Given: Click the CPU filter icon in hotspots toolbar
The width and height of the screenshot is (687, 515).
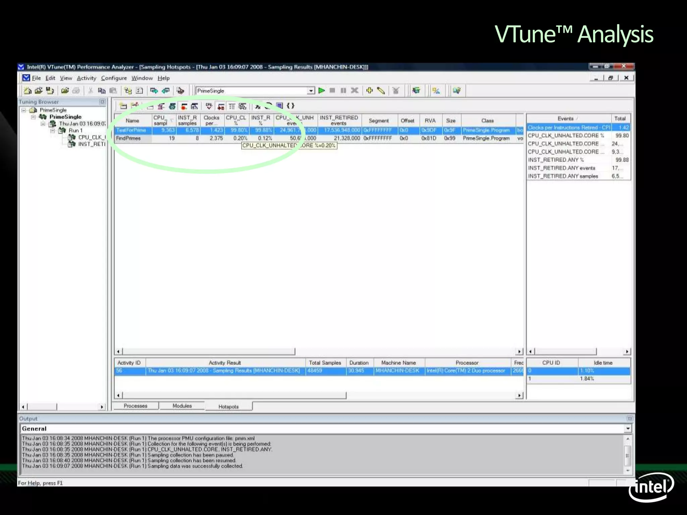Looking at the screenshot, I should pyautogui.click(x=209, y=106).
